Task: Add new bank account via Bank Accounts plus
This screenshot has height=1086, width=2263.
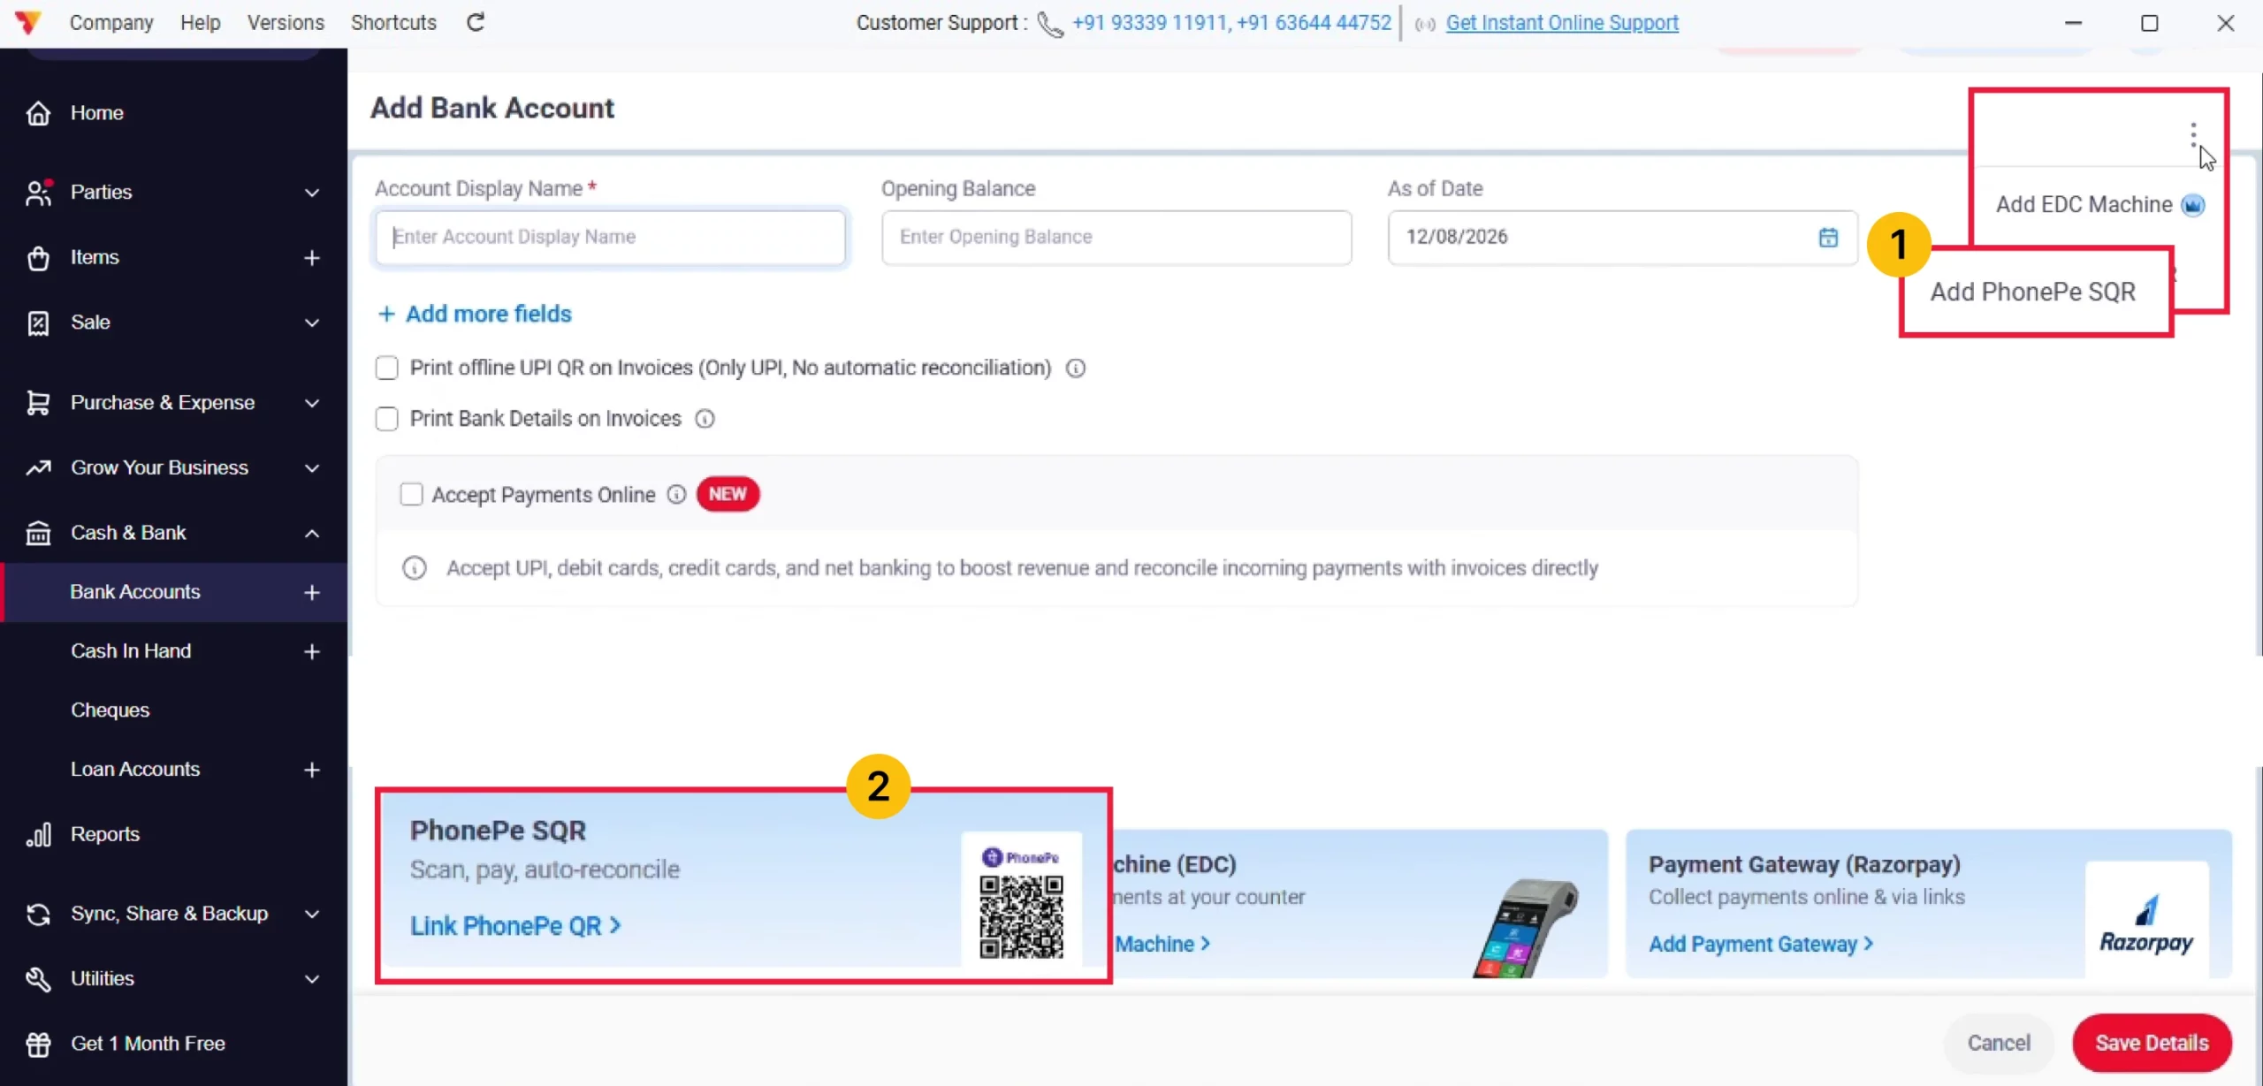Action: click(311, 592)
